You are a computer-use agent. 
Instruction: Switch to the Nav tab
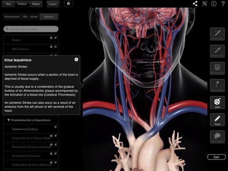point(9,4)
